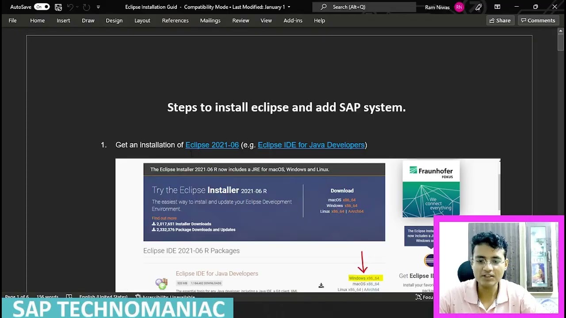Click Eclipse IDE 2021-06 R Packages heading
The image size is (566, 318).
(191, 250)
